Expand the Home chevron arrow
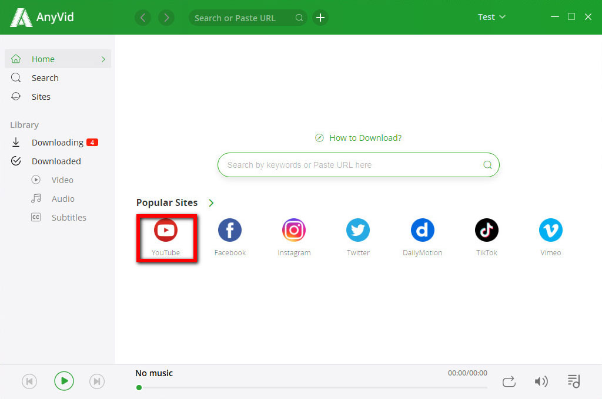Screen dimensions: 602x399 [x=103, y=59]
